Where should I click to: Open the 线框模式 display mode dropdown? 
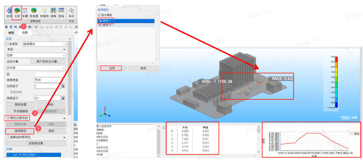click(x=44, y=44)
